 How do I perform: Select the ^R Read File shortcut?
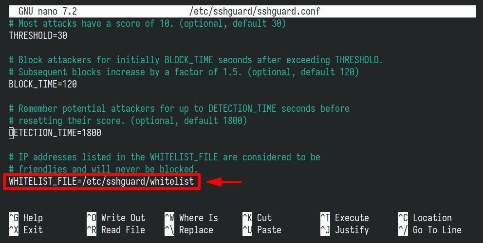116,230
